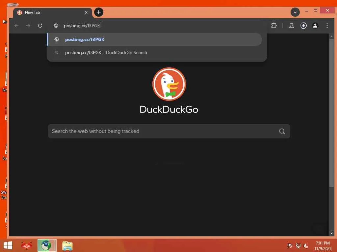Expand the tab search dropdown
Viewport: 337px width, 252px height.
coord(295,12)
